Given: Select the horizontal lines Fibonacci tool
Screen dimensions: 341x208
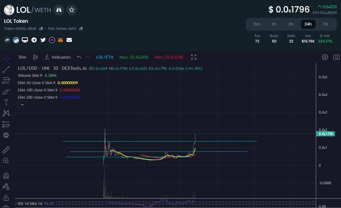Looking at the screenshot, I should 6,80.
